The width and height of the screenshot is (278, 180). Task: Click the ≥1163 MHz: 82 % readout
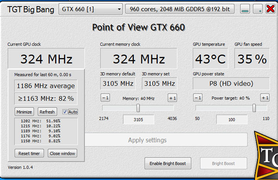point(46,99)
